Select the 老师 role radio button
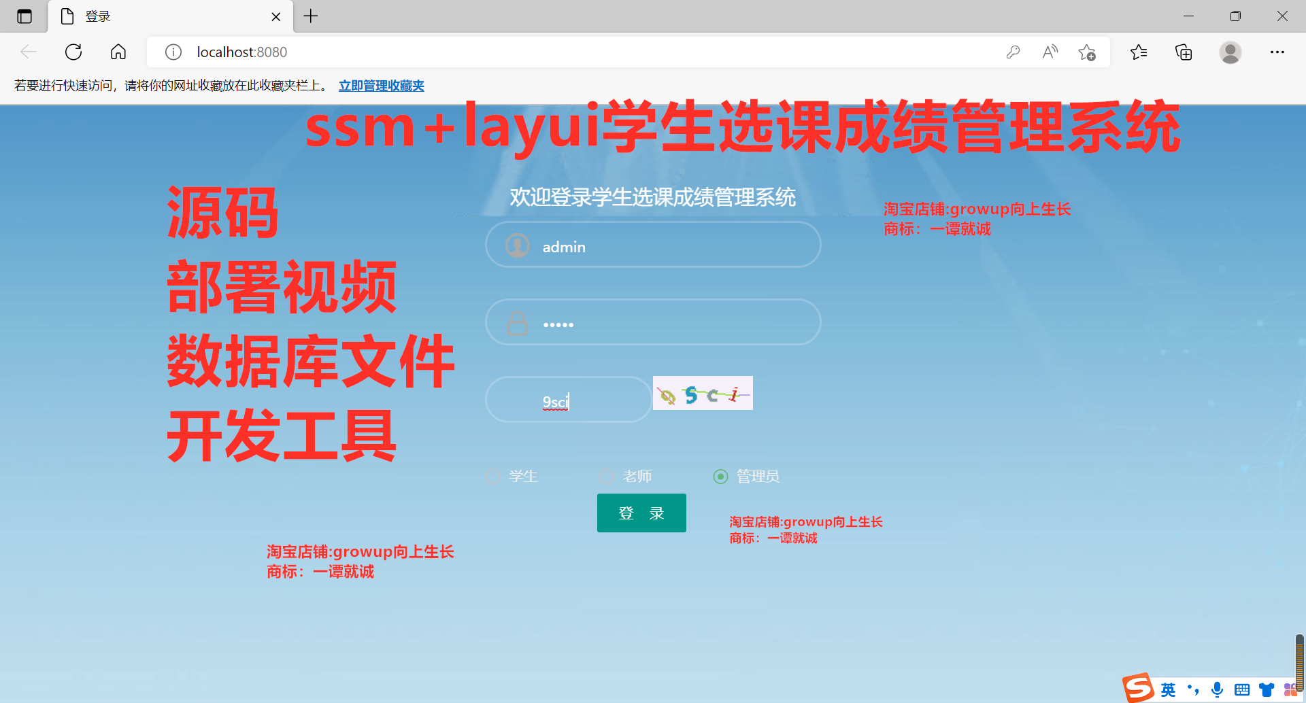The width and height of the screenshot is (1306, 703). [x=605, y=477]
